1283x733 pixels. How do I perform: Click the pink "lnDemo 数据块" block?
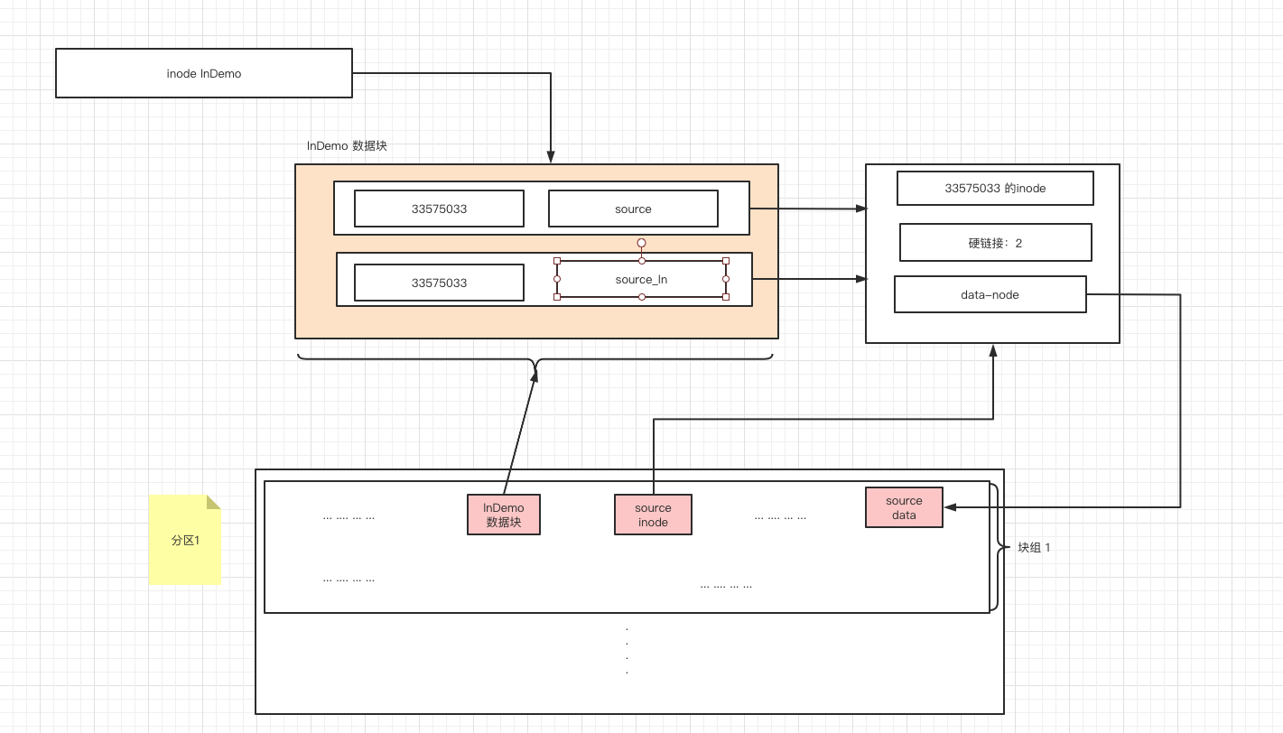504,515
